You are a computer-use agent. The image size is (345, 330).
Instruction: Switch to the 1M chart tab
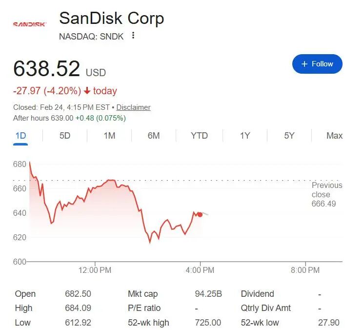[x=109, y=136]
